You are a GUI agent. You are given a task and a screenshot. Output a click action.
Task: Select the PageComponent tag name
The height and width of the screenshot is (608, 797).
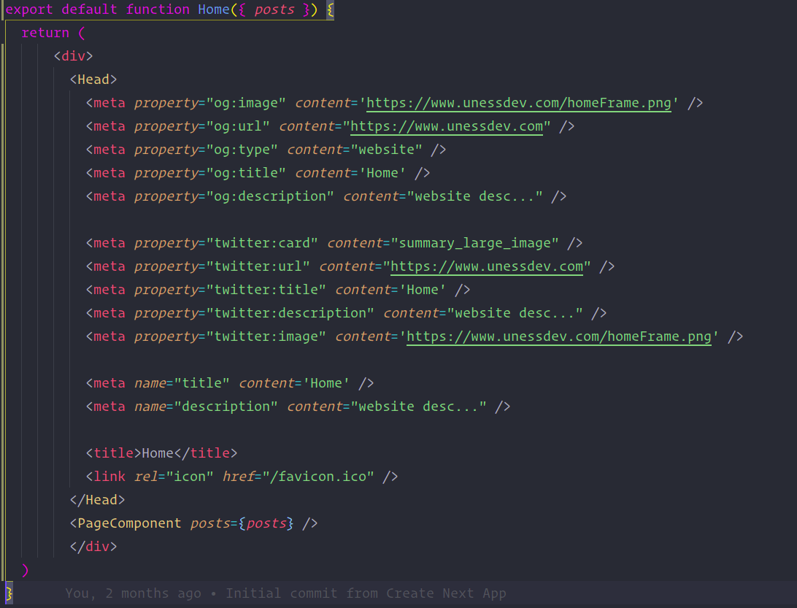click(x=128, y=523)
